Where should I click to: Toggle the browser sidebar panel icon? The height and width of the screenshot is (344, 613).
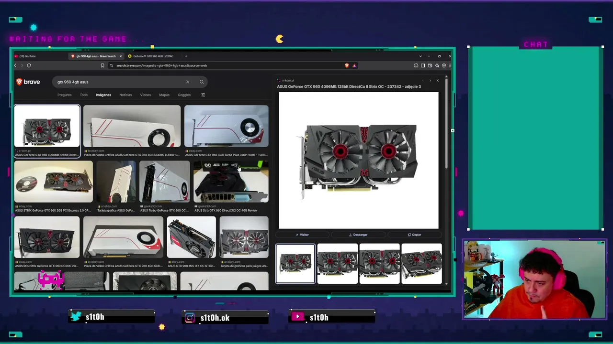coord(423,65)
